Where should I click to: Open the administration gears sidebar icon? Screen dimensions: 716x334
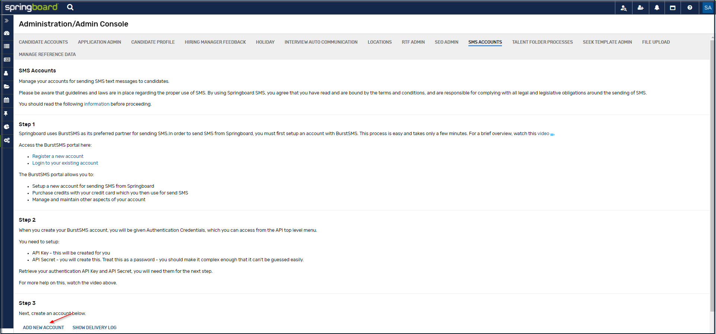7,140
